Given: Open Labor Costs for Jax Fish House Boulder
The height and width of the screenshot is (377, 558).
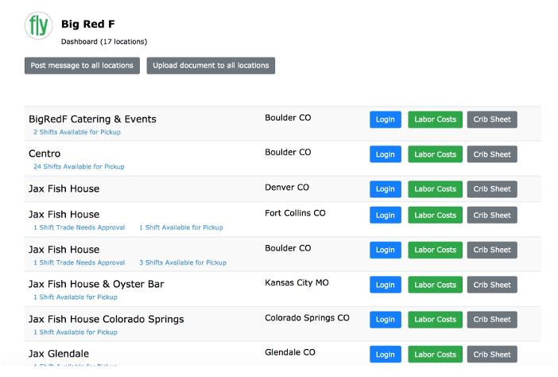Looking at the screenshot, I should pos(436,250).
